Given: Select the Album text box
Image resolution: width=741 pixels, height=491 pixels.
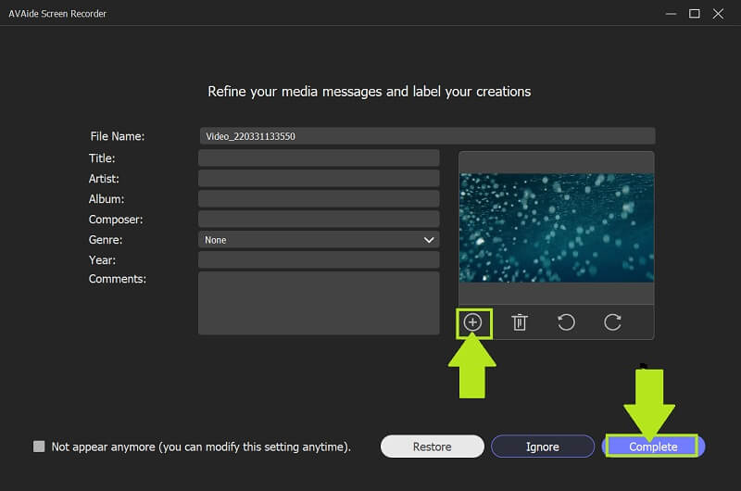Looking at the screenshot, I should 319,199.
